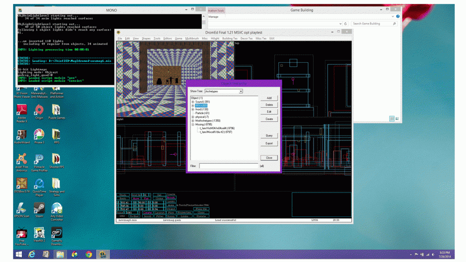Click Internet Explorer in the taskbar
The image size is (466, 262).
click(x=32, y=254)
